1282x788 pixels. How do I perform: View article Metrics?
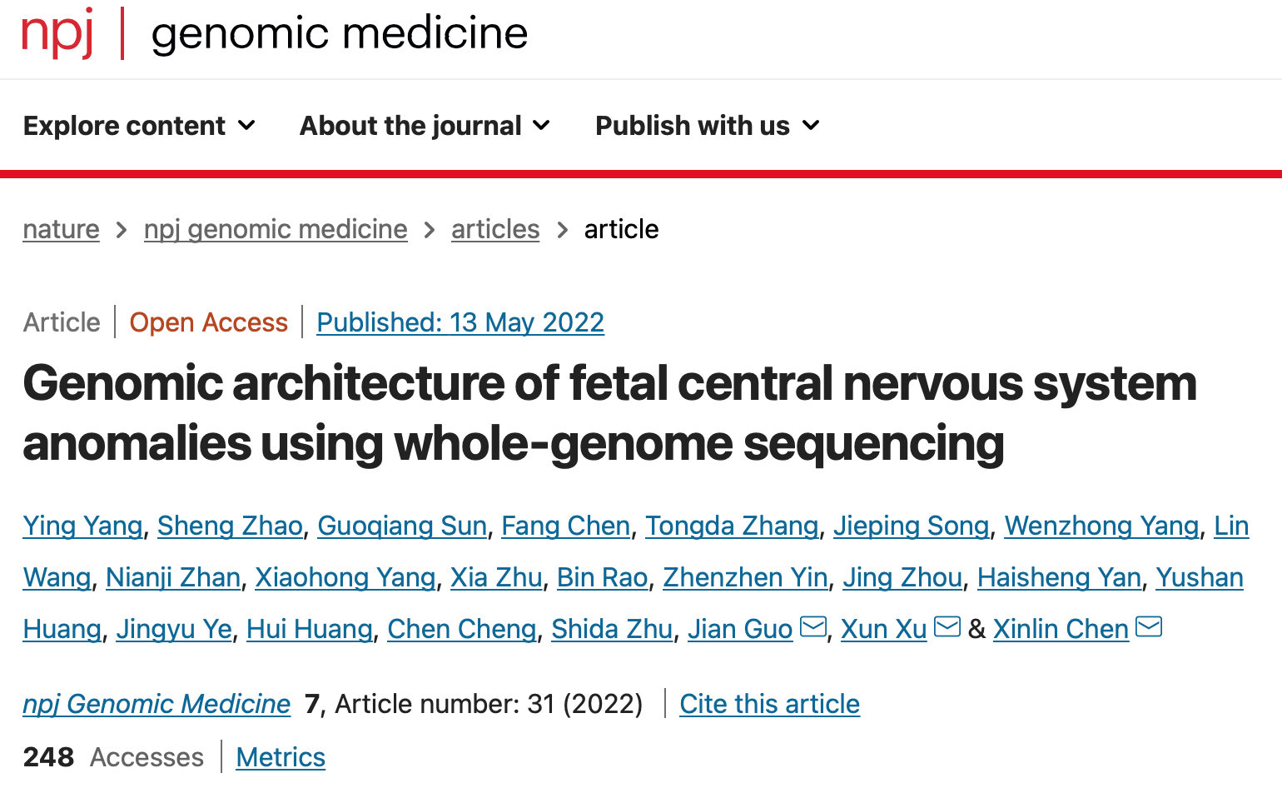pyautogui.click(x=281, y=757)
